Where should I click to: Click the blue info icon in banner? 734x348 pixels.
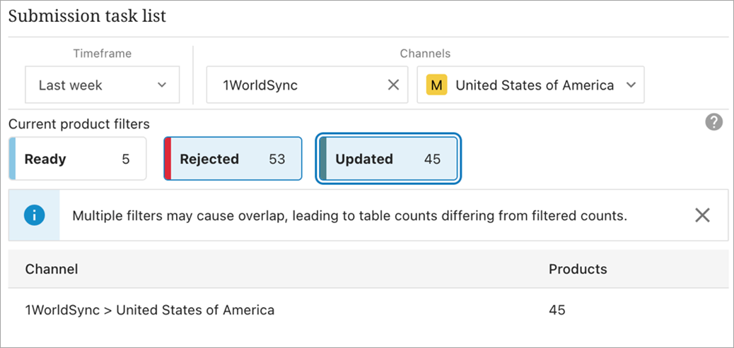(34, 215)
